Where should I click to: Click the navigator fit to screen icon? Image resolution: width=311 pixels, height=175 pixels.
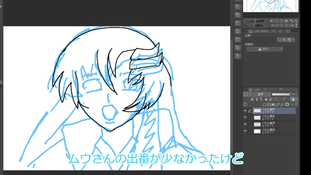[296, 21]
